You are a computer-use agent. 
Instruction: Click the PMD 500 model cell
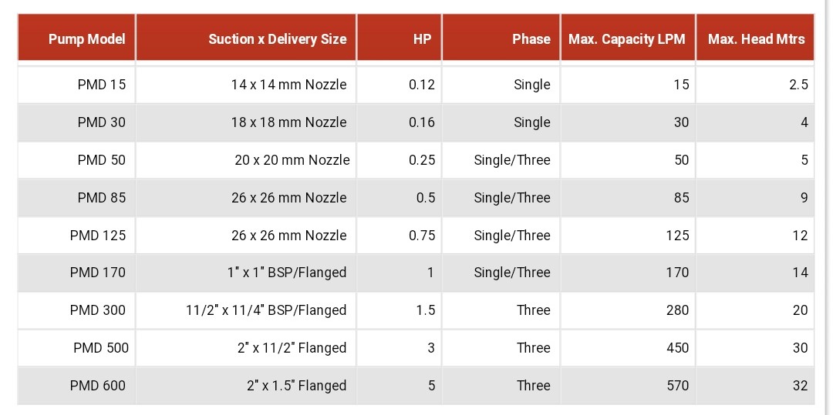coord(101,348)
